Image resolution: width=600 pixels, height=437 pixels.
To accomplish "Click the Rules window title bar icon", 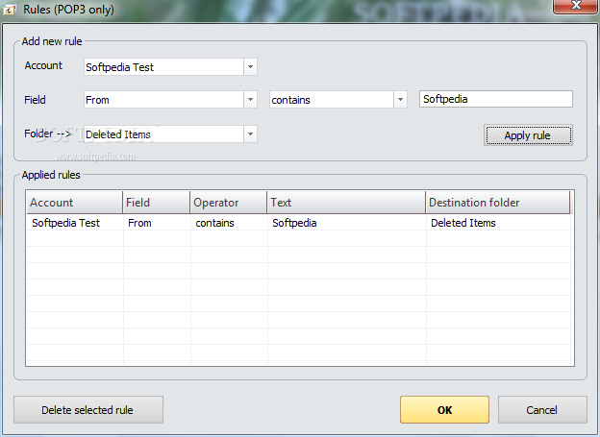I will tap(10, 10).
